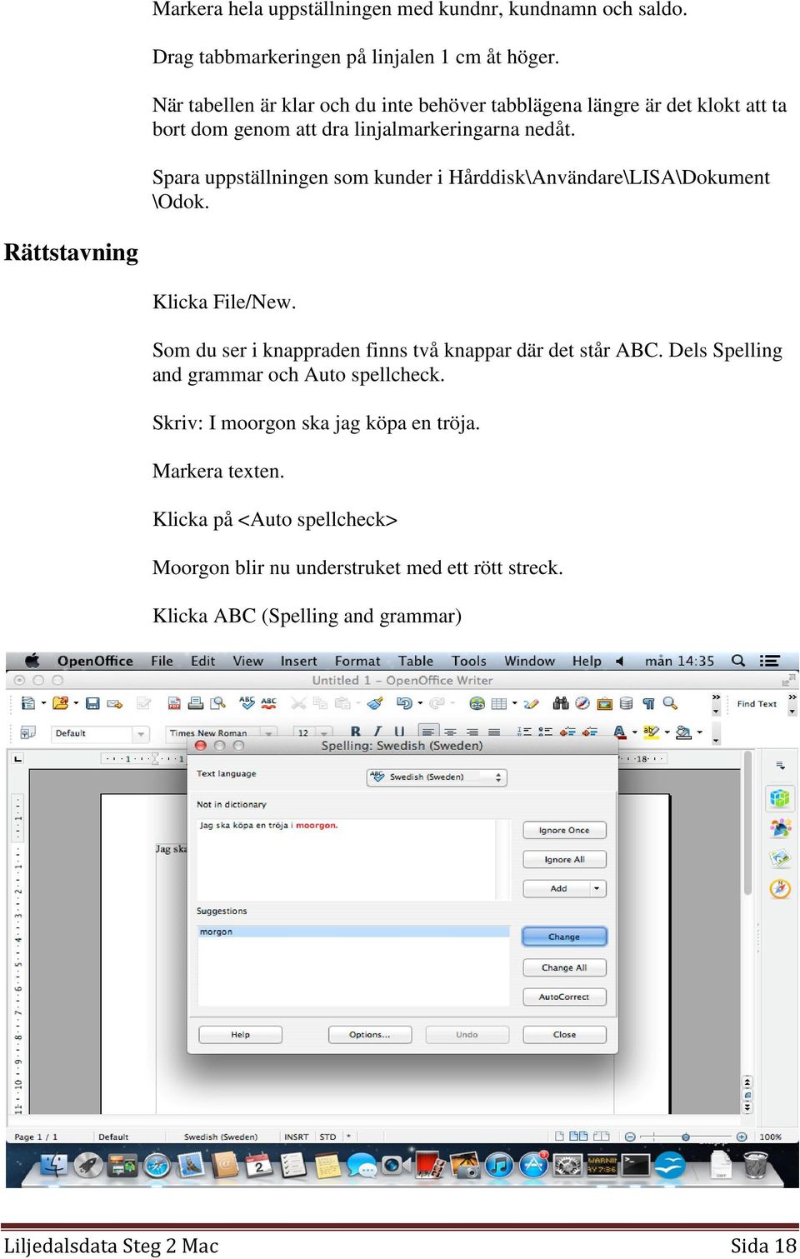Click the Font Color A icon
This screenshot has width=800, height=1259.
click(x=619, y=732)
